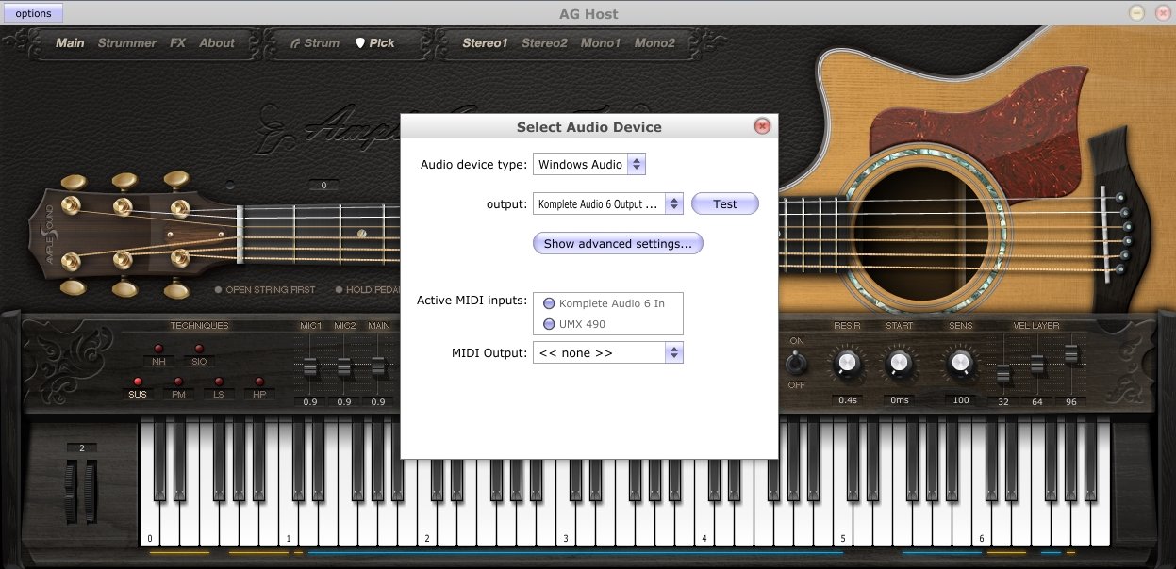Select the Stereo1 mic mode

[x=485, y=42]
